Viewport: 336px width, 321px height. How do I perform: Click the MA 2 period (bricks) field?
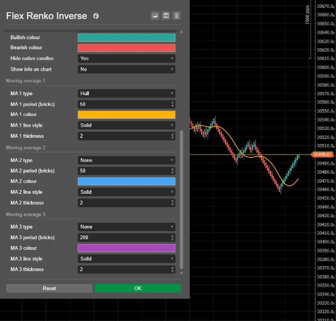click(127, 171)
